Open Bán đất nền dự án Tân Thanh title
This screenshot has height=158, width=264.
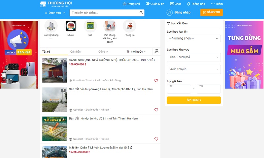103,118
